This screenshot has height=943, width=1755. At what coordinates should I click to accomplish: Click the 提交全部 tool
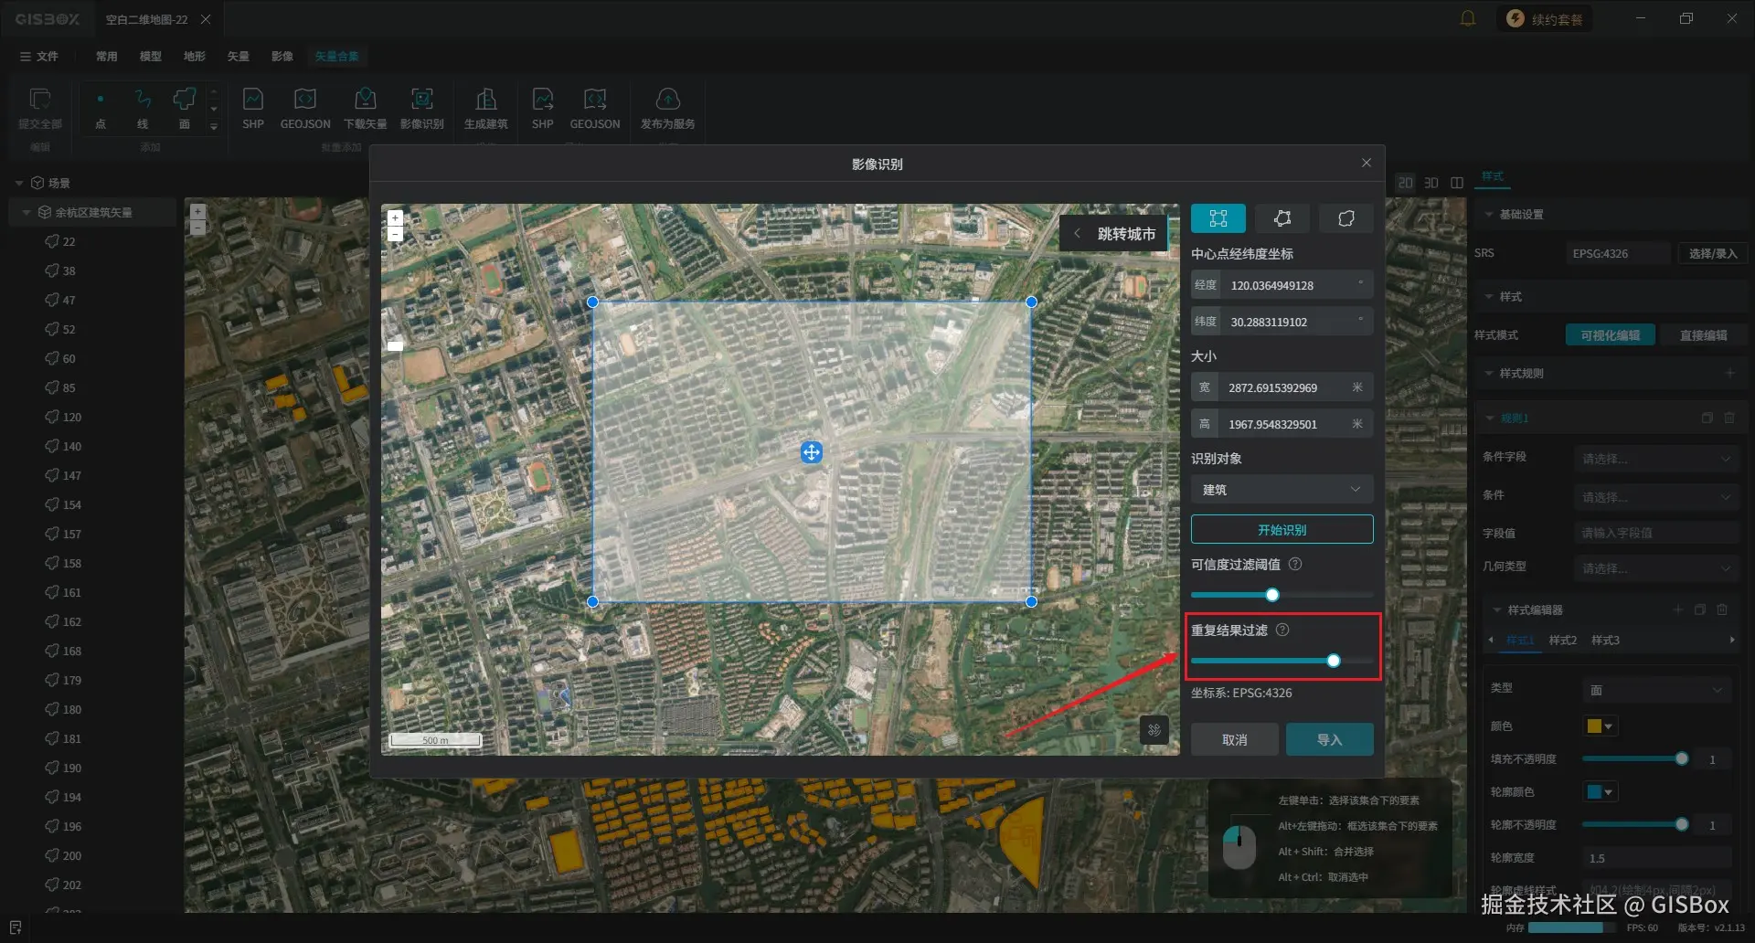pos(40,109)
